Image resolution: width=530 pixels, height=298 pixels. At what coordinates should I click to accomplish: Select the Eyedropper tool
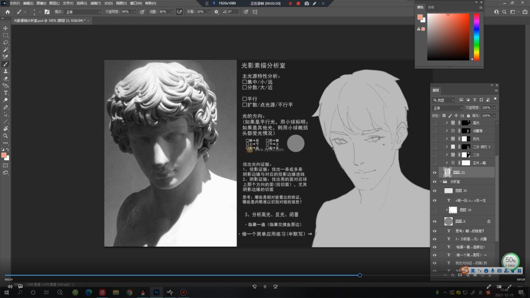point(6,57)
